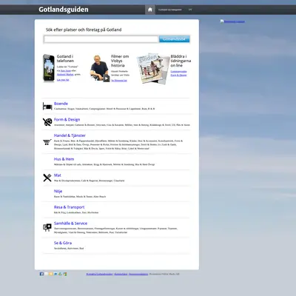Open the Hus & Hem category
The width and height of the screenshot is (296, 296).
64,159
